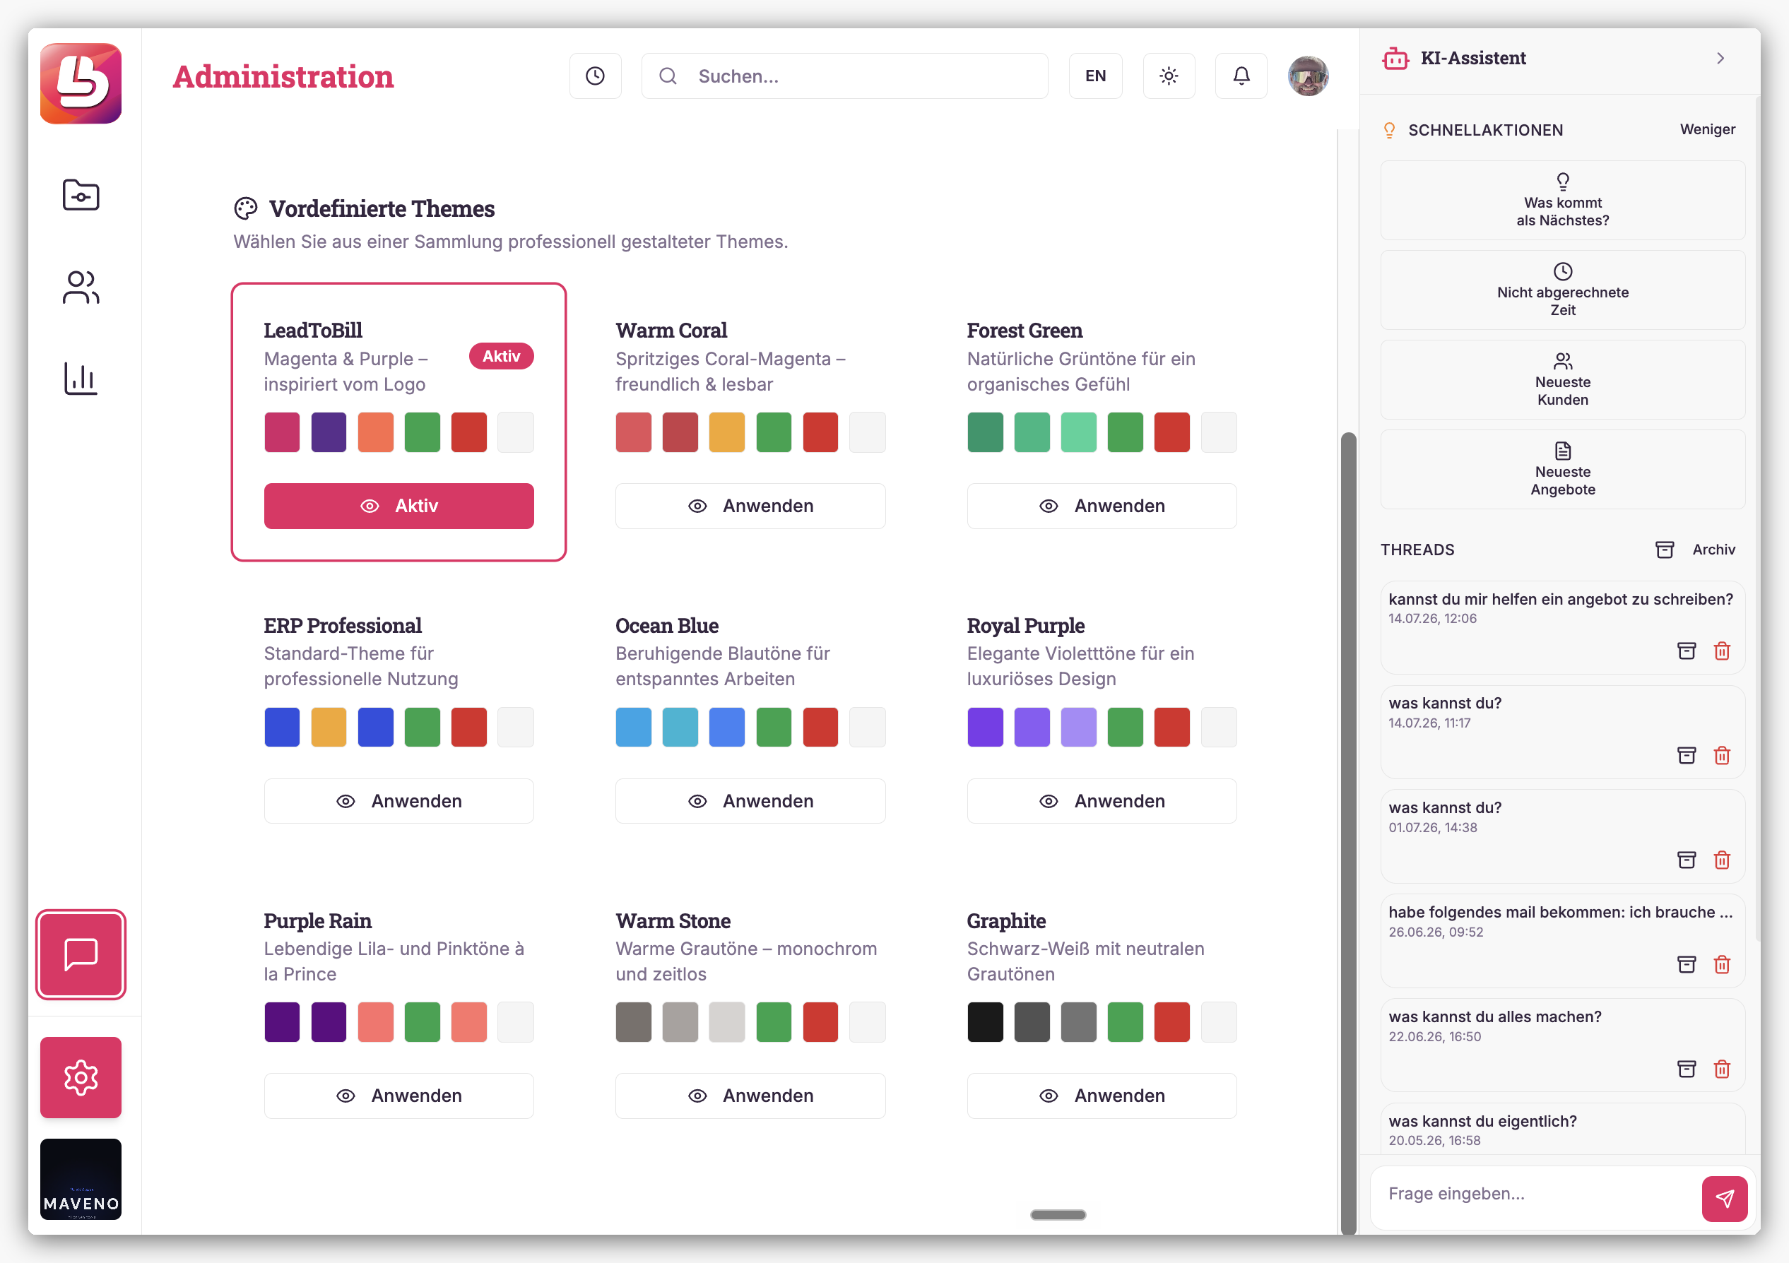Screen dimensions: 1789x1263
Task: Click the Aktiv badge on LeadToBill card
Action: point(501,356)
